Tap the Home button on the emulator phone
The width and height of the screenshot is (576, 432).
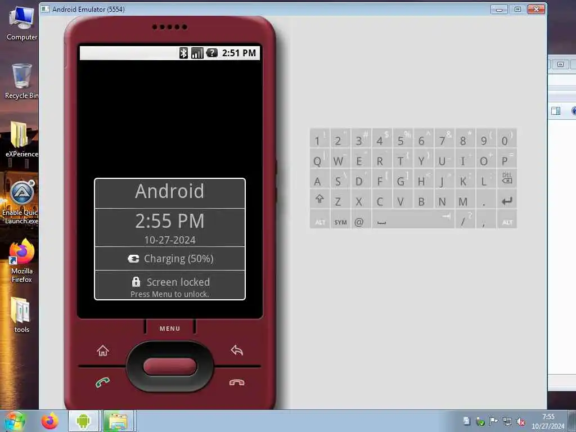pyautogui.click(x=103, y=350)
